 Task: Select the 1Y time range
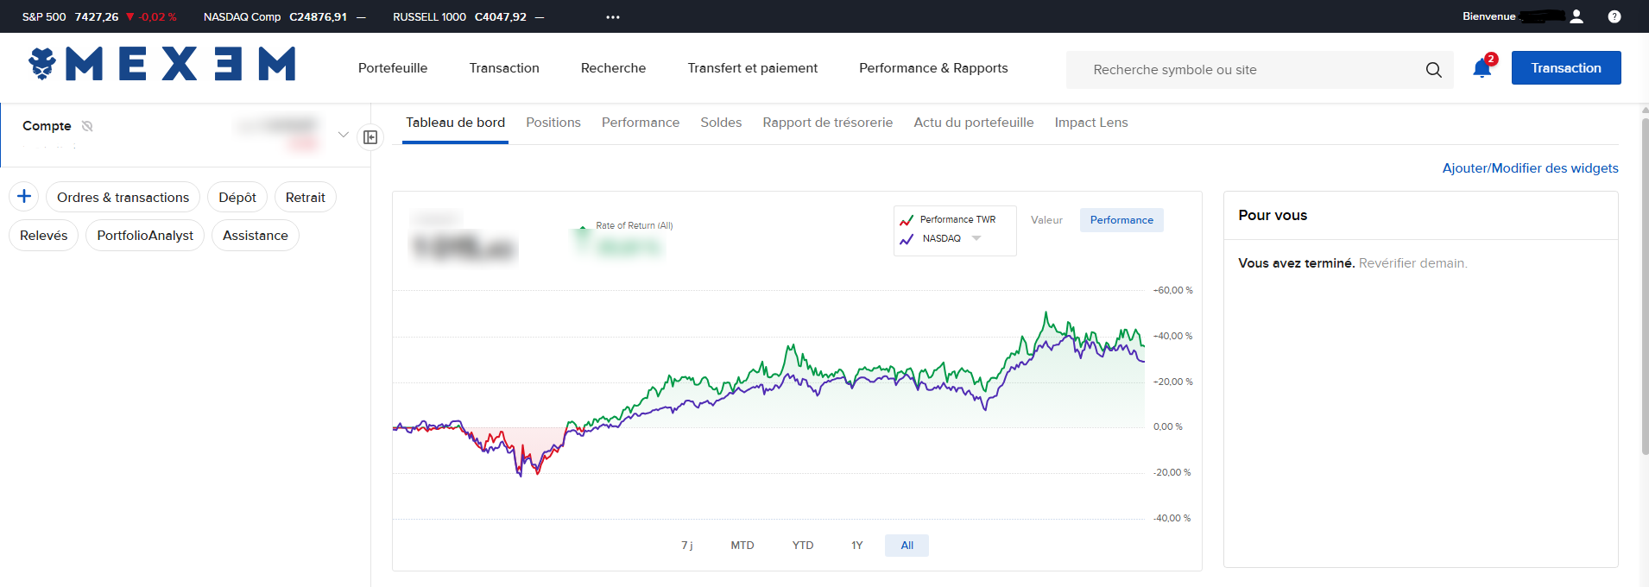click(857, 546)
